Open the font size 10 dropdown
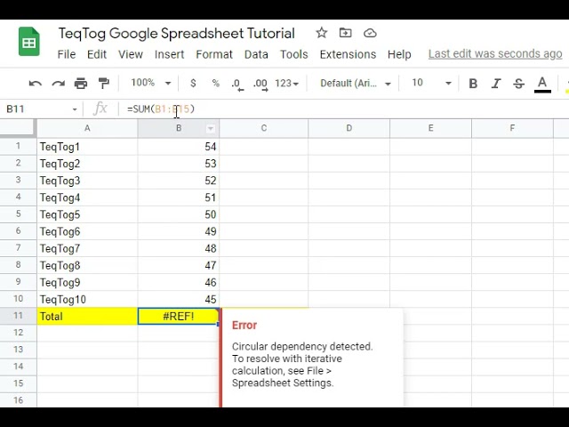The width and height of the screenshot is (569, 427). pos(431,83)
